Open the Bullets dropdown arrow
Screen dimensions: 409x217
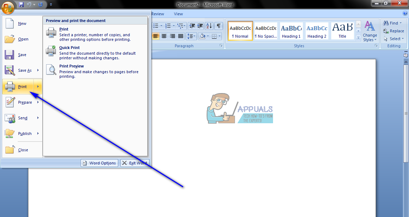click(162, 26)
